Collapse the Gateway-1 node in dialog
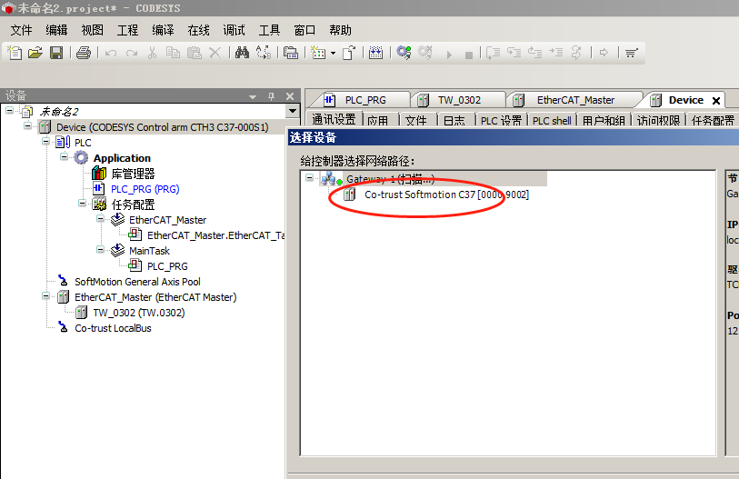 pos(310,178)
